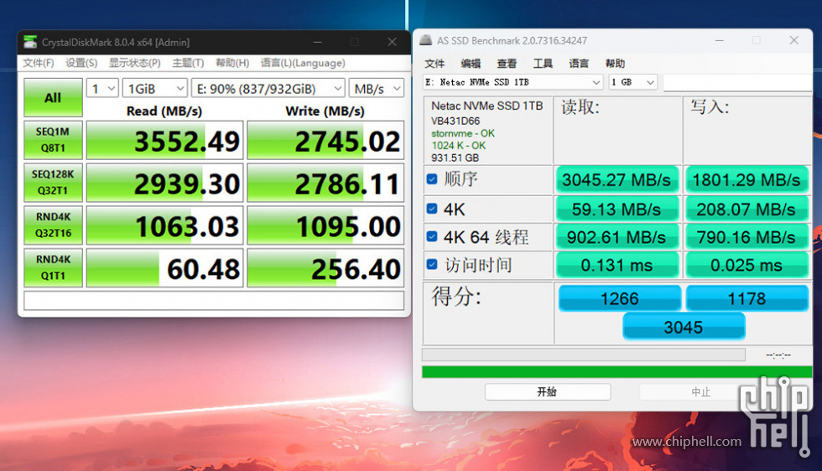822x471 pixels.
Task: Toggle the 访问时间 access time checkbox
Action: [x=432, y=264]
